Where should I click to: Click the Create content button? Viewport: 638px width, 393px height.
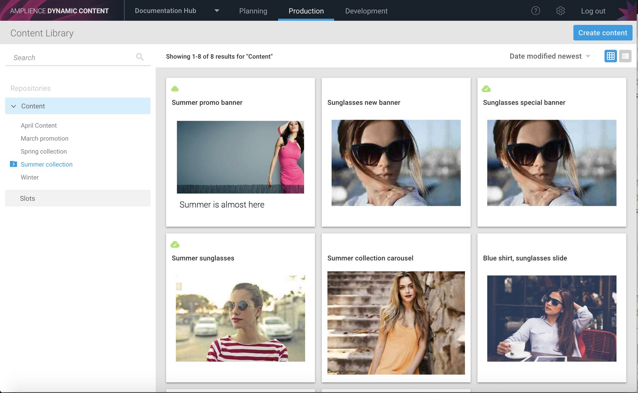[603, 33]
